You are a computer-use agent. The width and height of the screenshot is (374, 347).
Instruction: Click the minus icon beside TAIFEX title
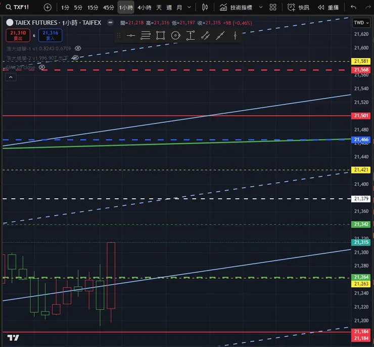(x=110, y=22)
